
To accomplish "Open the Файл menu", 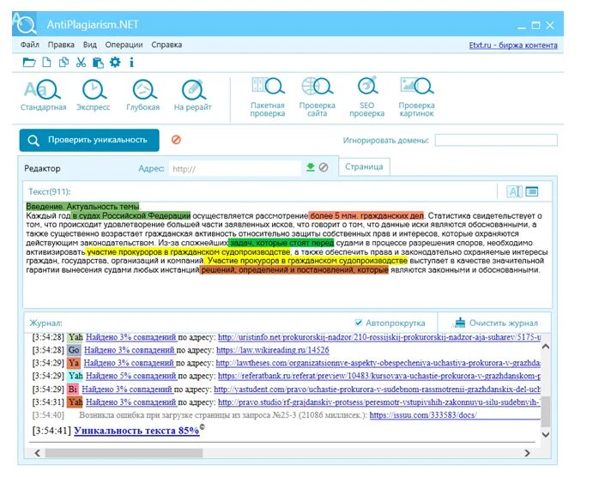I will [x=30, y=45].
